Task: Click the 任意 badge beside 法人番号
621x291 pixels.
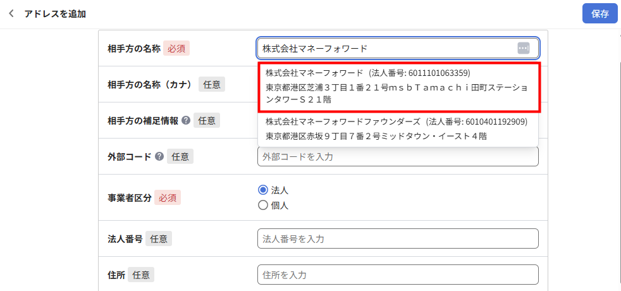Action: pyautogui.click(x=159, y=238)
